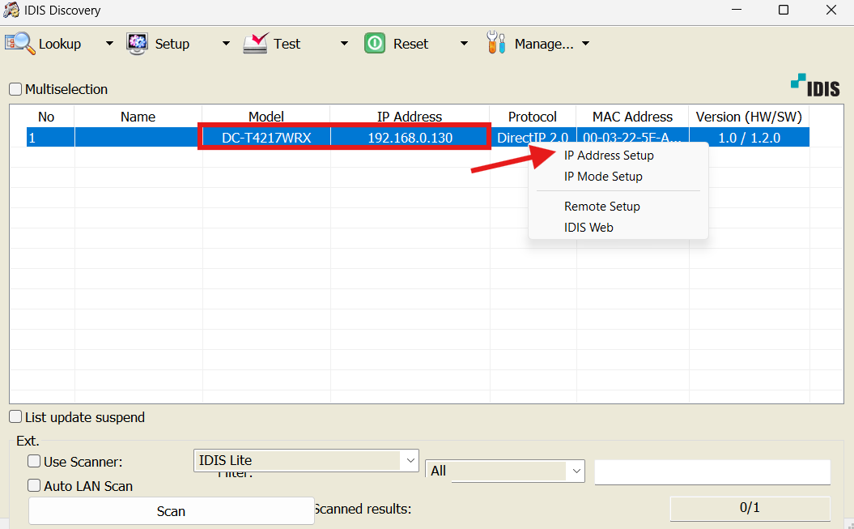This screenshot has height=529, width=854.
Task: Enable the Multiselection checkbox
Action: pyautogui.click(x=15, y=89)
